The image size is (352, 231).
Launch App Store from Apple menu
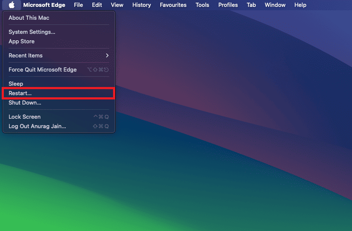pyautogui.click(x=21, y=42)
